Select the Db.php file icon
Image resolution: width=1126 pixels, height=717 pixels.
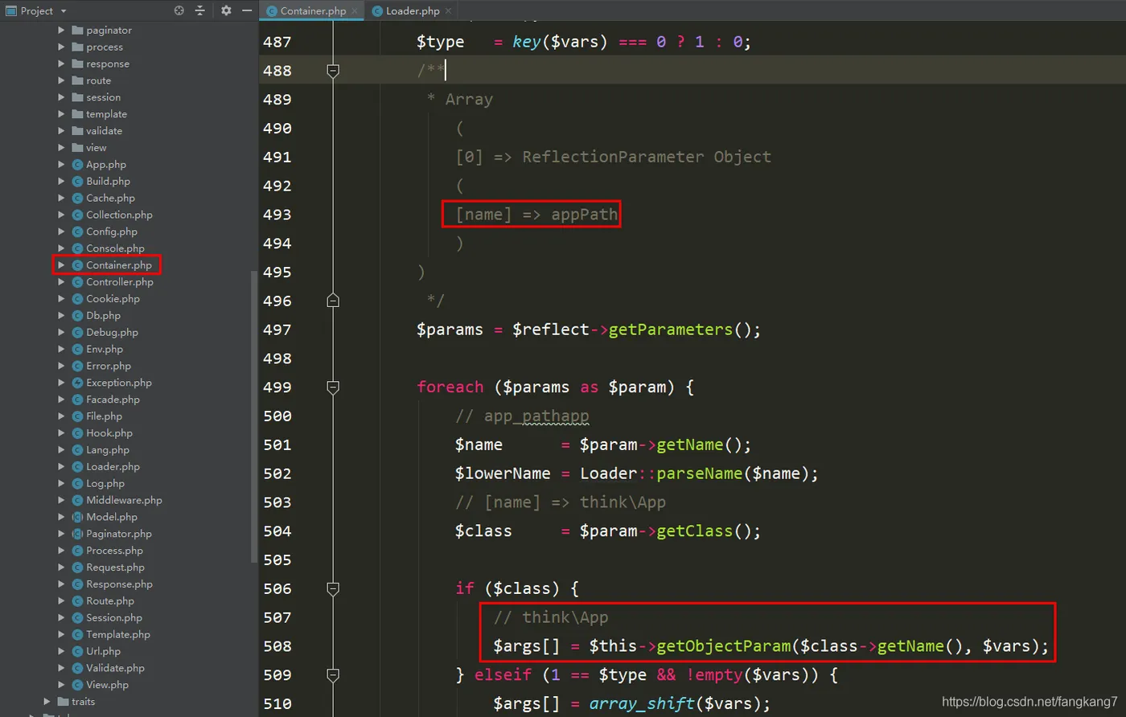pos(78,316)
